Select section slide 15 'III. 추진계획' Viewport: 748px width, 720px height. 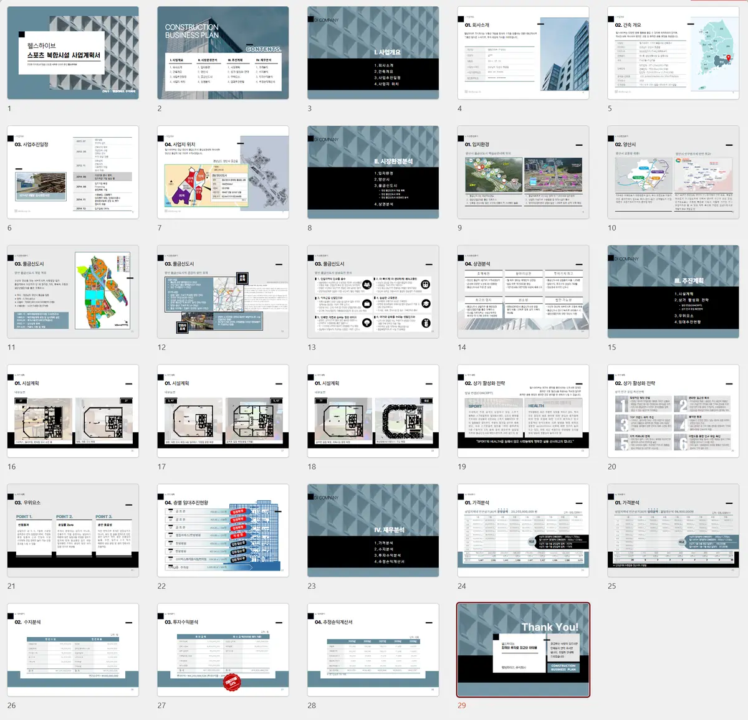673,291
